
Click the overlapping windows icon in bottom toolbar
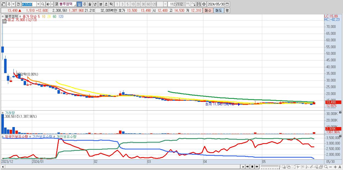(x=289, y=167)
